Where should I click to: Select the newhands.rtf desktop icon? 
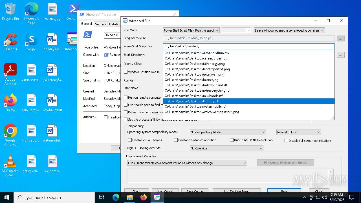pos(52,103)
